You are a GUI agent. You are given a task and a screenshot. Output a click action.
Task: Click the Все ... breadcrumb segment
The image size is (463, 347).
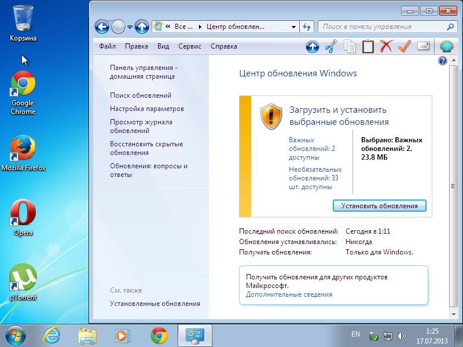(x=183, y=27)
